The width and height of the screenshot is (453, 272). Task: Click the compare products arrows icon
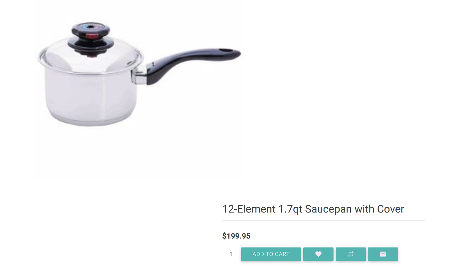click(x=351, y=254)
